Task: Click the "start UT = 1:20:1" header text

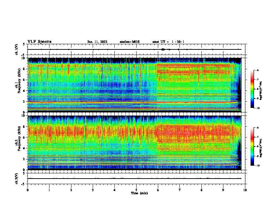Action: pyautogui.click(x=168, y=42)
